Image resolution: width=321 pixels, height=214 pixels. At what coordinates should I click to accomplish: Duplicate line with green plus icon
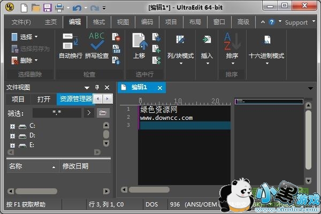[x=156, y=49]
